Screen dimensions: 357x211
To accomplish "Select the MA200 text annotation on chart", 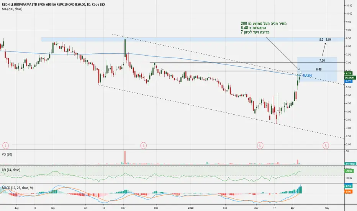I will 307,76.
